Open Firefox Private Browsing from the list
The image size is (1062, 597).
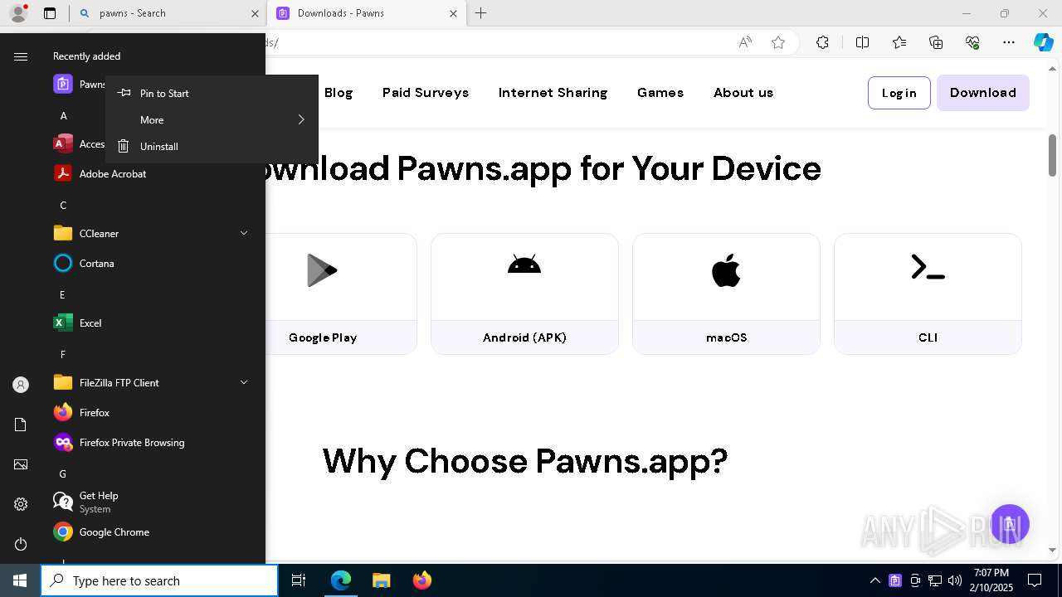[x=119, y=442]
